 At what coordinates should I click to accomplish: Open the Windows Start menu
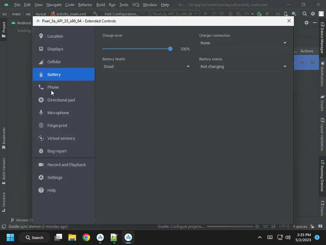coord(10,237)
